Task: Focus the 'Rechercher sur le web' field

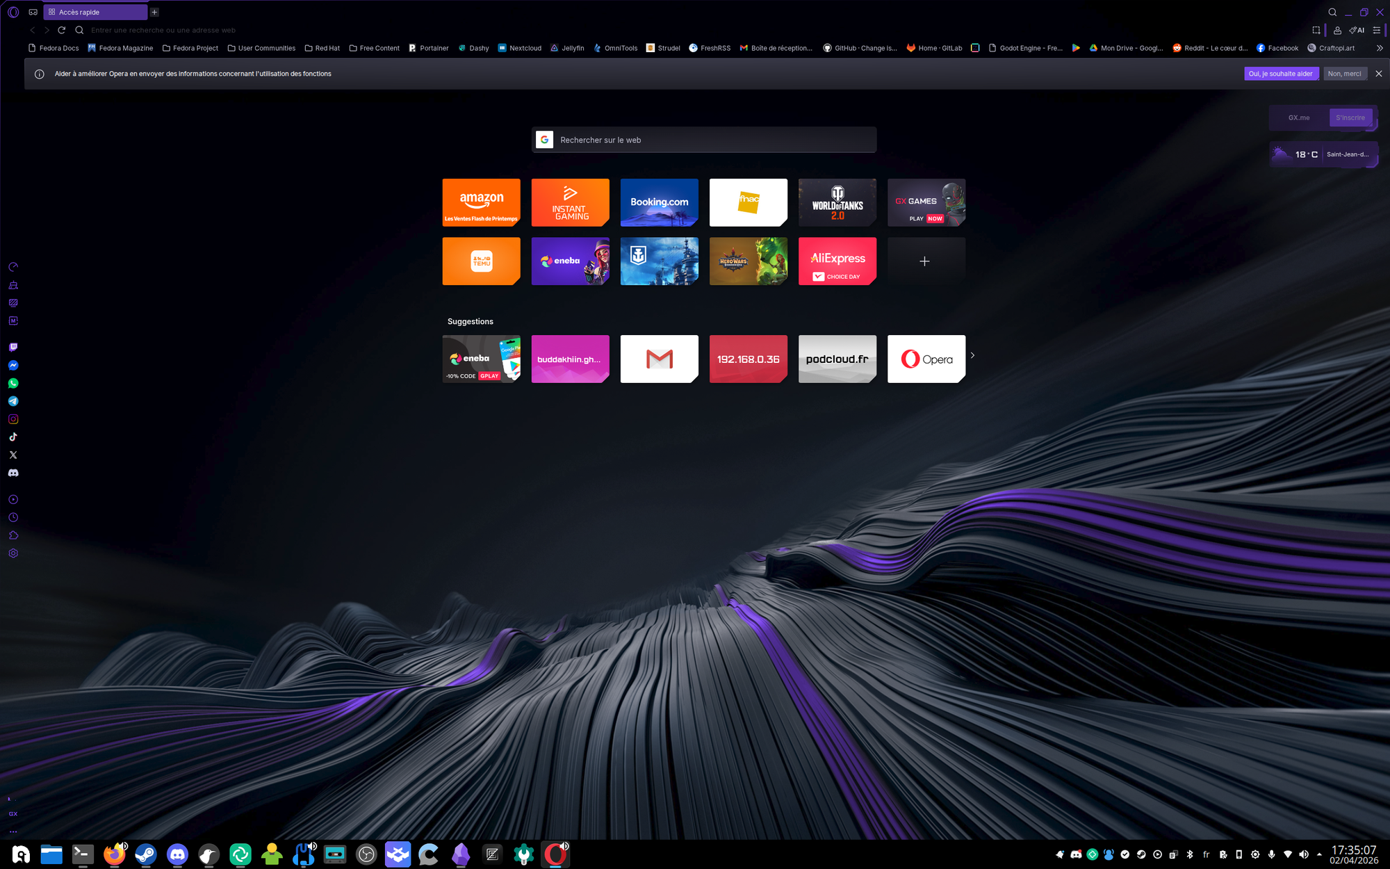Action: click(709, 140)
